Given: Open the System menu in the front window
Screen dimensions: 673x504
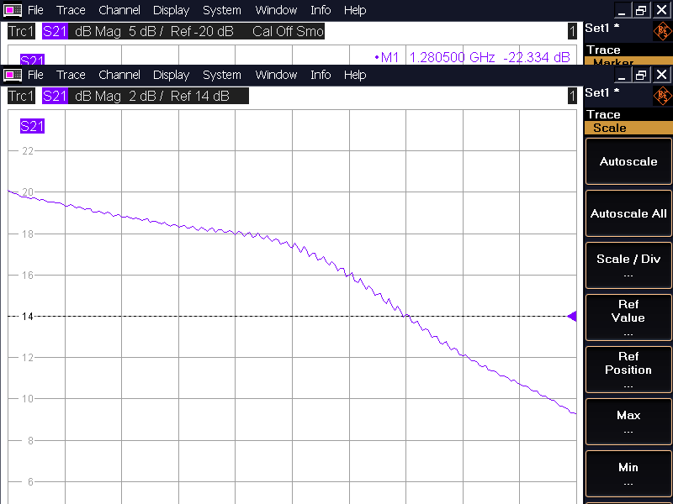Looking at the screenshot, I should pyautogui.click(x=222, y=75).
